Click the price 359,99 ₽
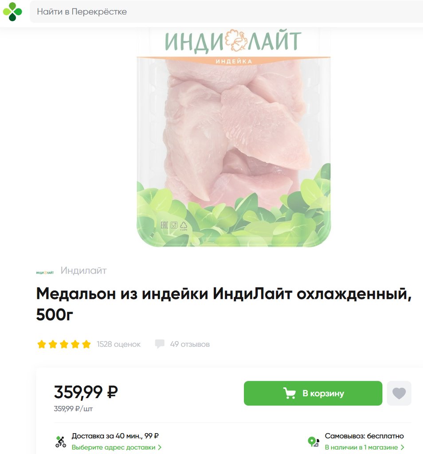423x454 pixels. [86, 392]
